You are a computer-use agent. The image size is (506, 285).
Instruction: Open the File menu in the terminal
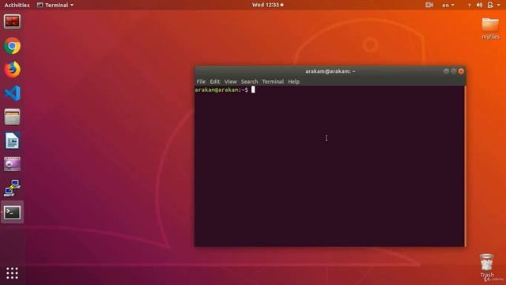tap(201, 82)
